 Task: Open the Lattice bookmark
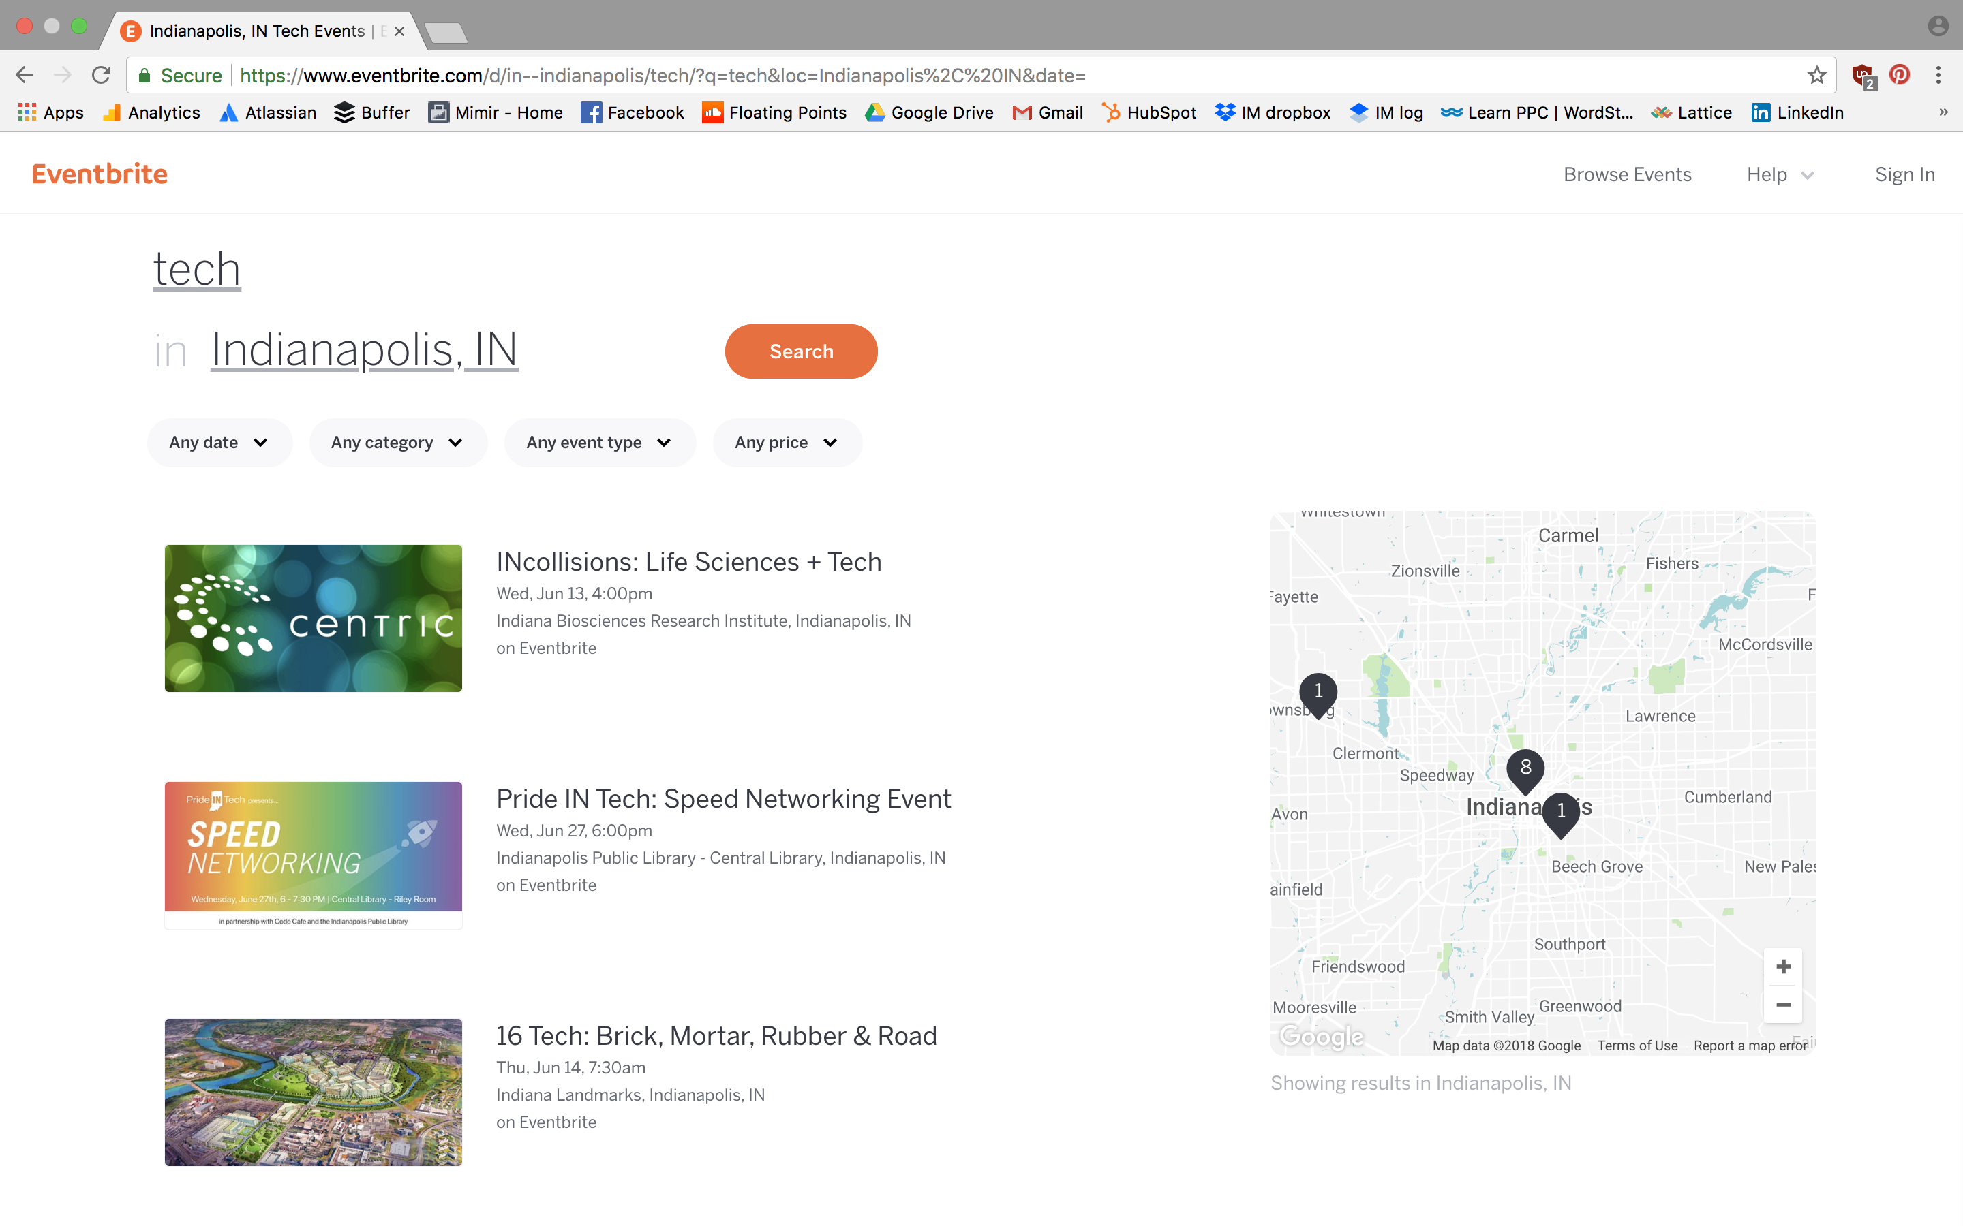pos(1691,112)
